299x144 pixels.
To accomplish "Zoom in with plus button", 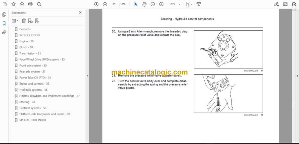I will (161, 4).
